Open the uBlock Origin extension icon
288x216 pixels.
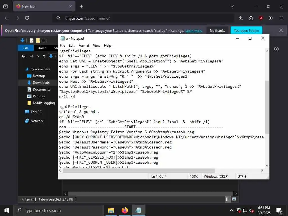pos(261,18)
